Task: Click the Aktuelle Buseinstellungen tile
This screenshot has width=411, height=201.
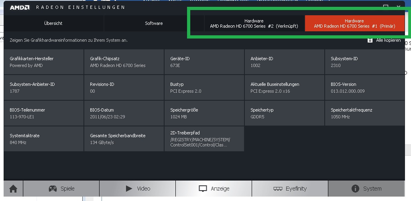Action: tap(285, 87)
